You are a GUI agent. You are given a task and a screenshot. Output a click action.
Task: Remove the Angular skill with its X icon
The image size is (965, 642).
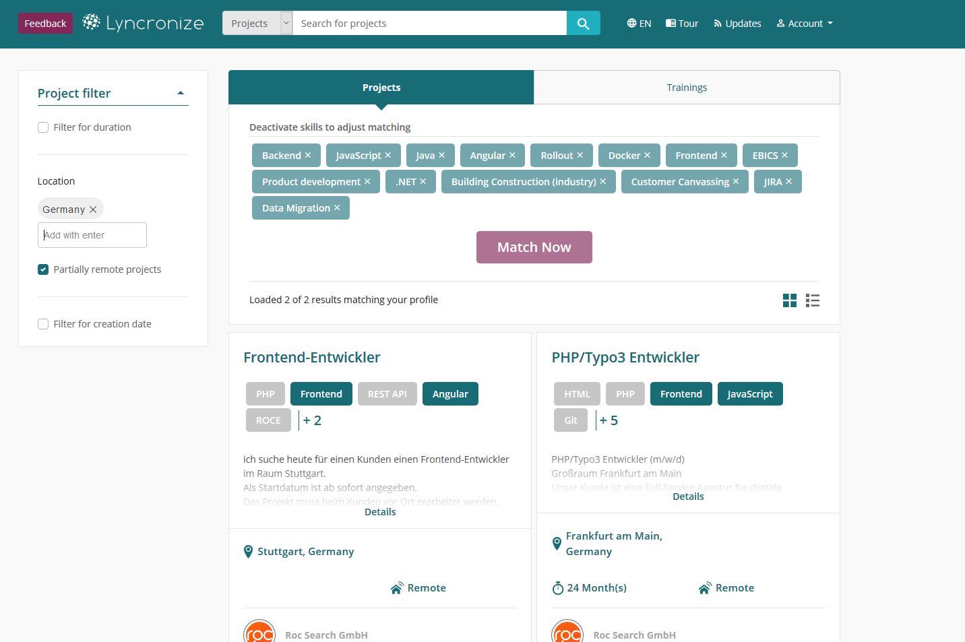(512, 155)
